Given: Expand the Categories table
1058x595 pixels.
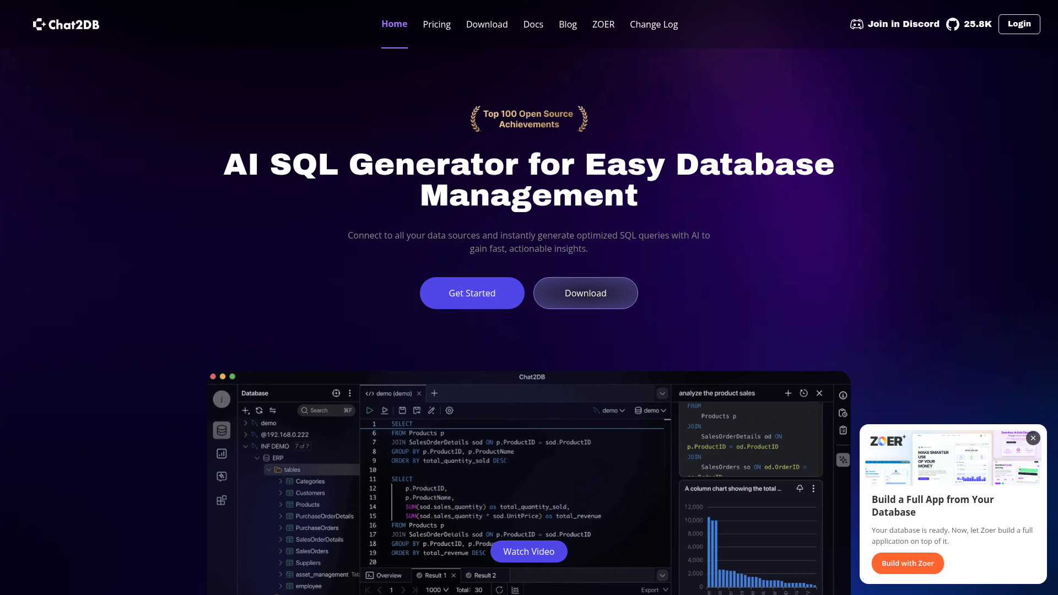Looking at the screenshot, I should point(280,481).
